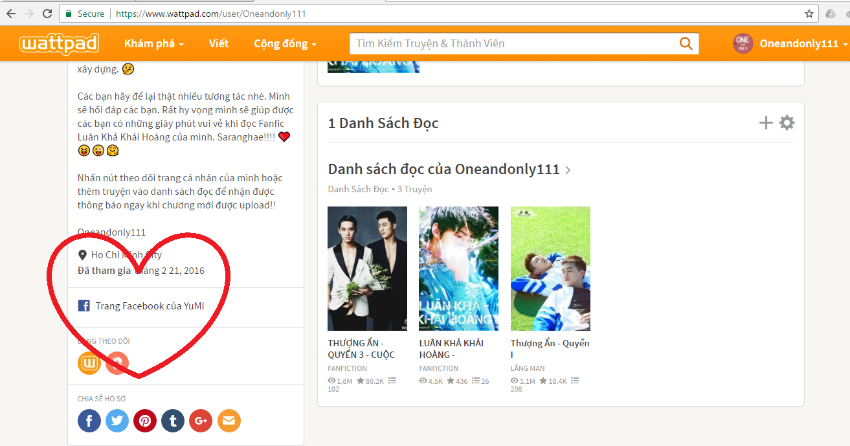Open the Cộng đồng dropdown menu
850x446 pixels.
[x=285, y=43]
